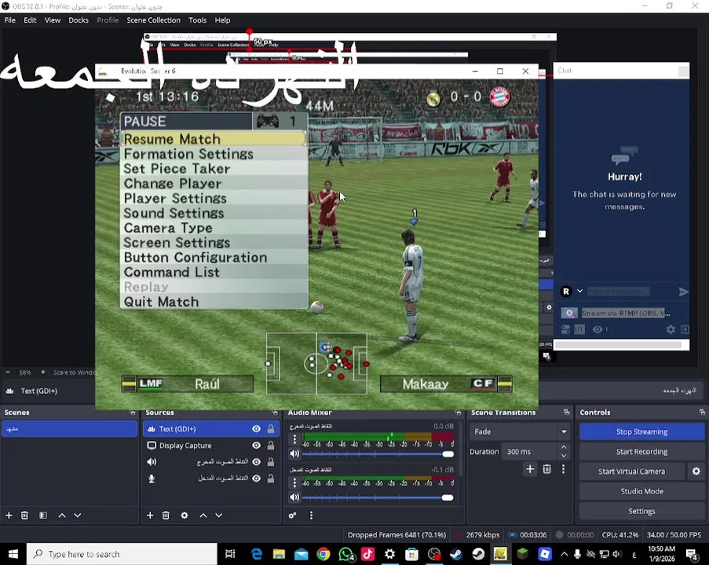This screenshot has height=565, width=709.
Task: Open second audio channel options menu
Action: pyautogui.click(x=294, y=483)
